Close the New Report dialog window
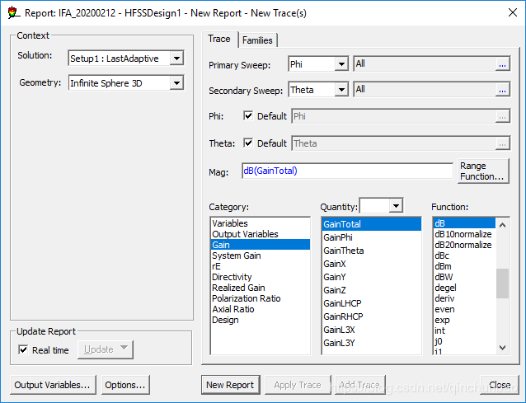Screen dimensions: 526x403 (513, 12)
